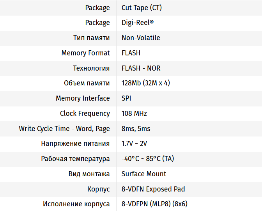Click the Surface Mount value
Image resolution: width=262 pixels, height=211 pixels.
pos(144,174)
